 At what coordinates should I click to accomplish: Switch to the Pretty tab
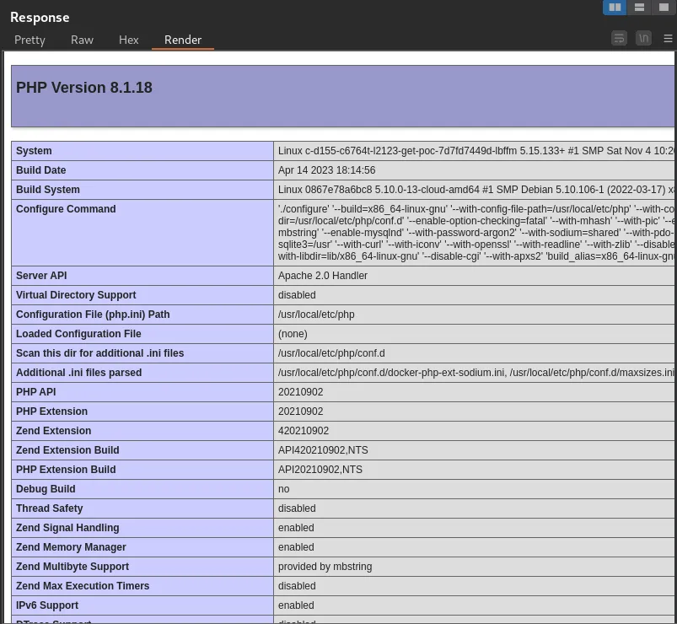[30, 40]
